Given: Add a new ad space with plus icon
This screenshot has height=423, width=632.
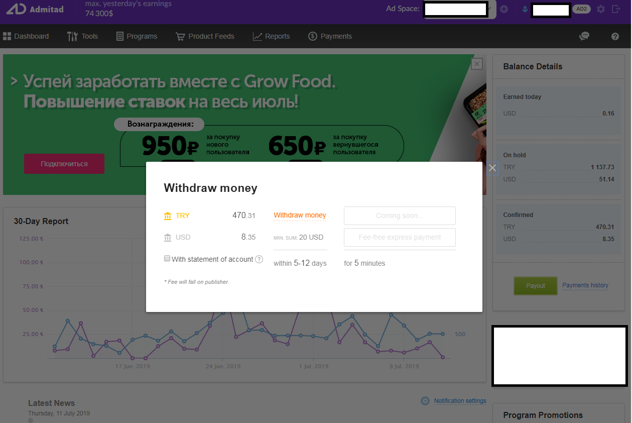Looking at the screenshot, I should point(504,9).
